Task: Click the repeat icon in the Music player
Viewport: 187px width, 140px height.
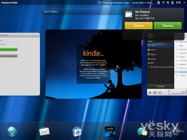Action: [x=169, y=91]
